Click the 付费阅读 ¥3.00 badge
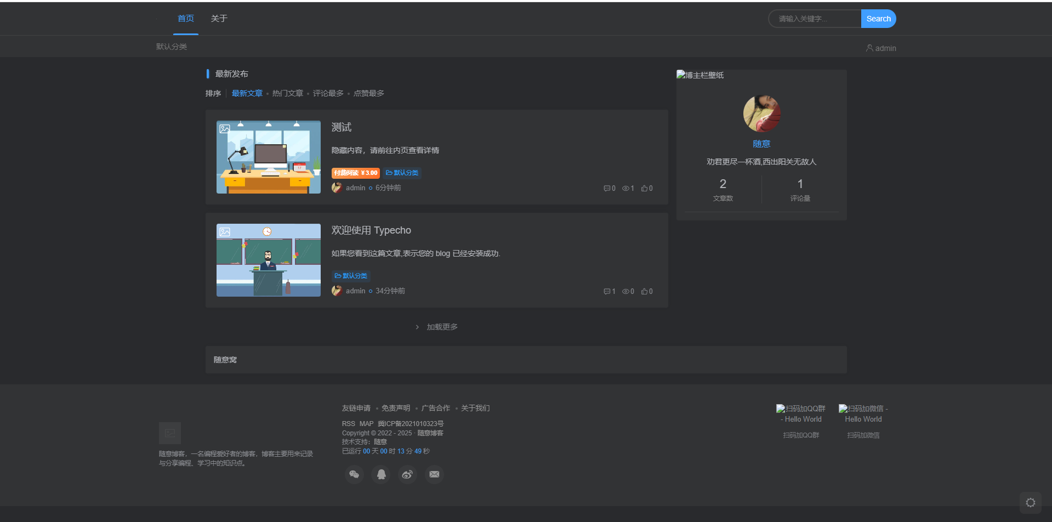The height and width of the screenshot is (522, 1052). (x=356, y=173)
